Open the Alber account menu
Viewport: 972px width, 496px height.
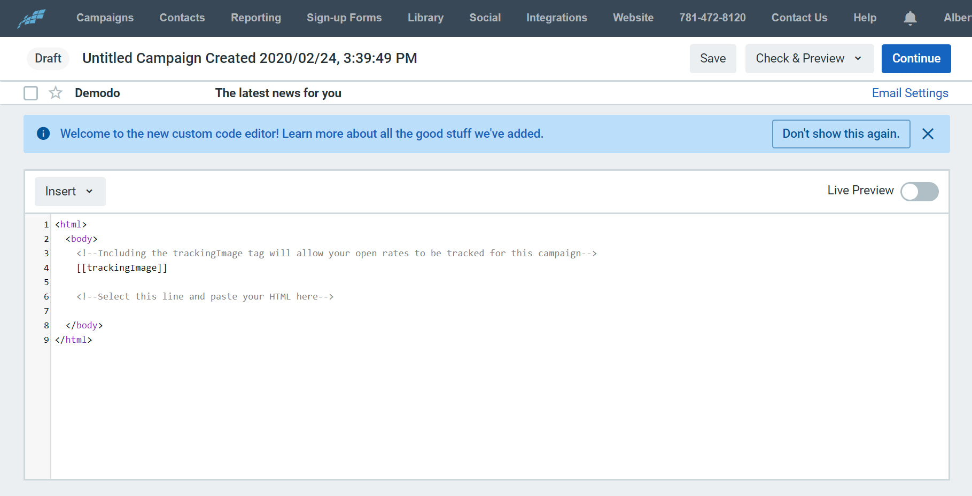point(957,18)
